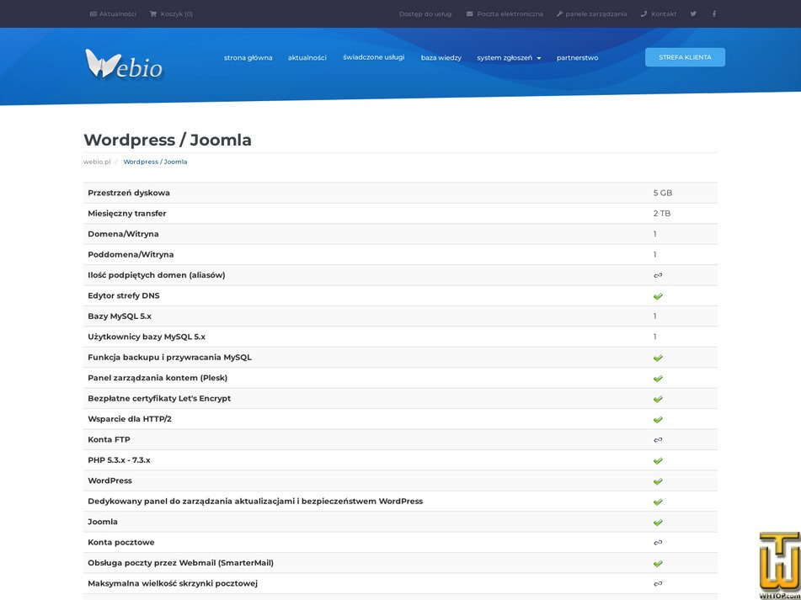Click the Przestrzeń dyskowa row label
Viewport: 801px width, 600px height.
click(x=129, y=193)
